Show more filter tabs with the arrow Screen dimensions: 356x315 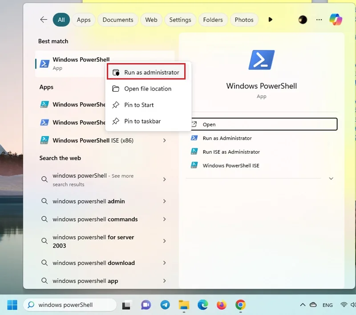click(270, 20)
